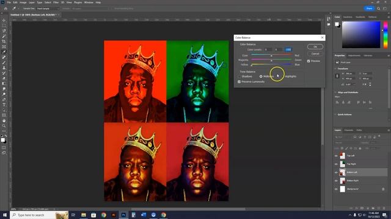Click the Windows taskbar search box
The image size is (391, 219).
pyautogui.click(x=39, y=215)
